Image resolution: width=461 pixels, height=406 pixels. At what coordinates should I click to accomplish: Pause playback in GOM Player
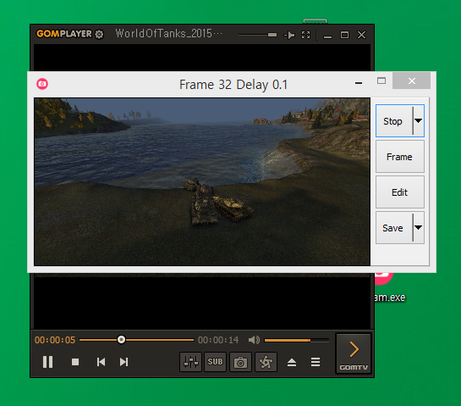[x=47, y=362]
